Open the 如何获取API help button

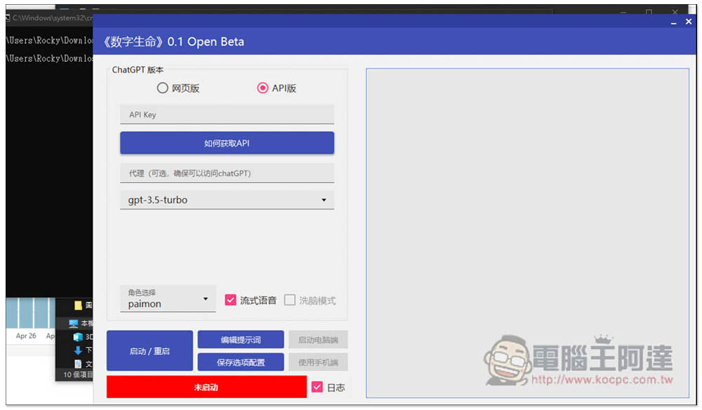point(227,143)
